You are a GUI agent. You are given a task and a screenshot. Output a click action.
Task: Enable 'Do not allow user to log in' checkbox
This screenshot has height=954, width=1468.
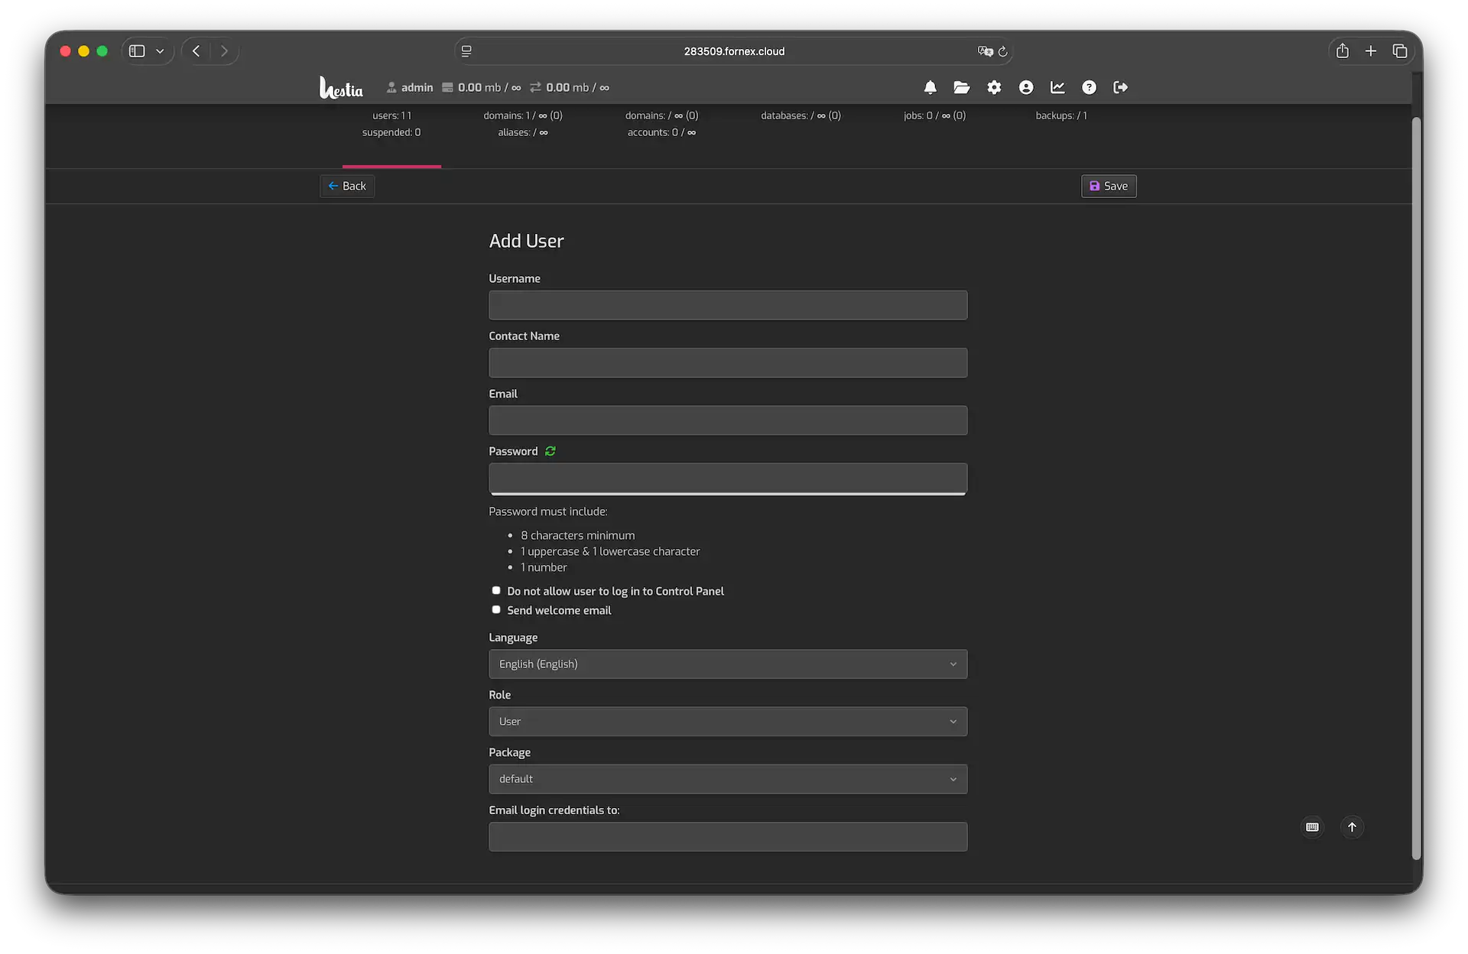tap(496, 590)
